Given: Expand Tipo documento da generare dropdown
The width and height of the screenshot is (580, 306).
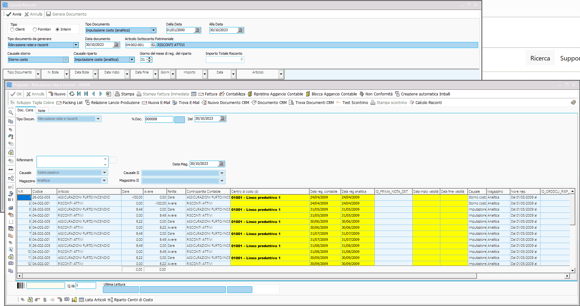Looking at the screenshot, I should click(x=76, y=45).
